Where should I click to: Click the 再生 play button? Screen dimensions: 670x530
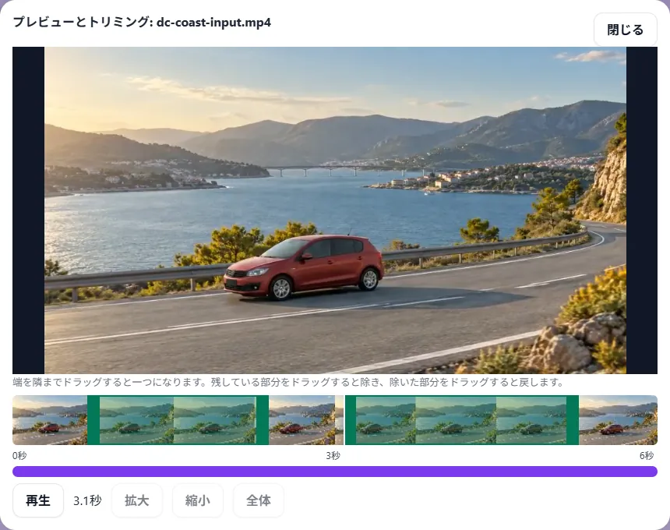click(x=38, y=500)
